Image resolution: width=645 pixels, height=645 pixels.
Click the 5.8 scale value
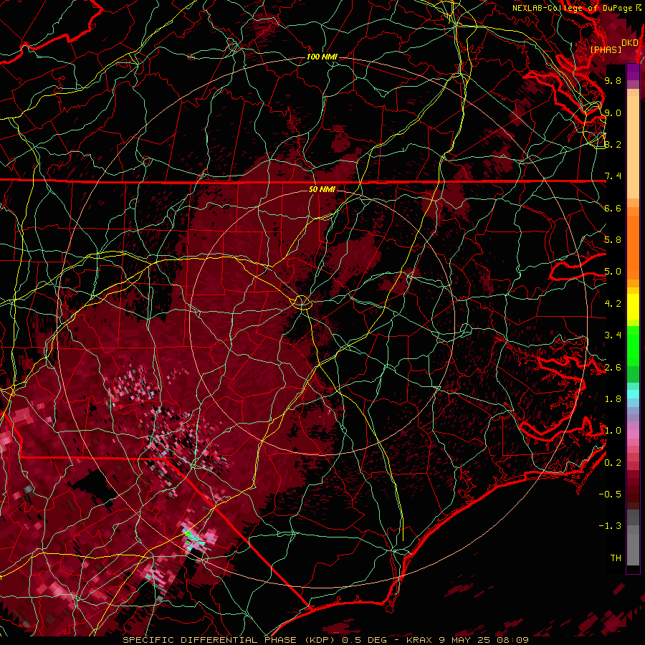tap(613, 240)
